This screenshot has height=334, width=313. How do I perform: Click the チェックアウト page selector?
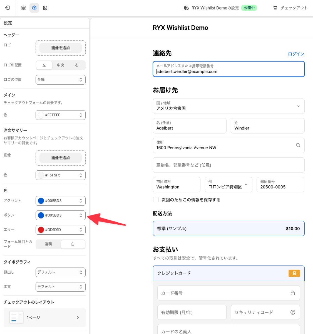(290, 8)
